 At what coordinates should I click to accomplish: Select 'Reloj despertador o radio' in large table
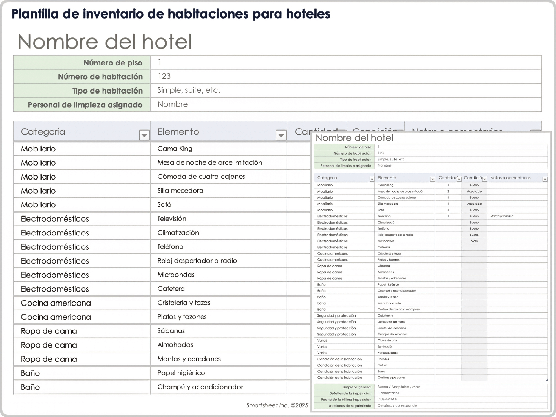218,261
